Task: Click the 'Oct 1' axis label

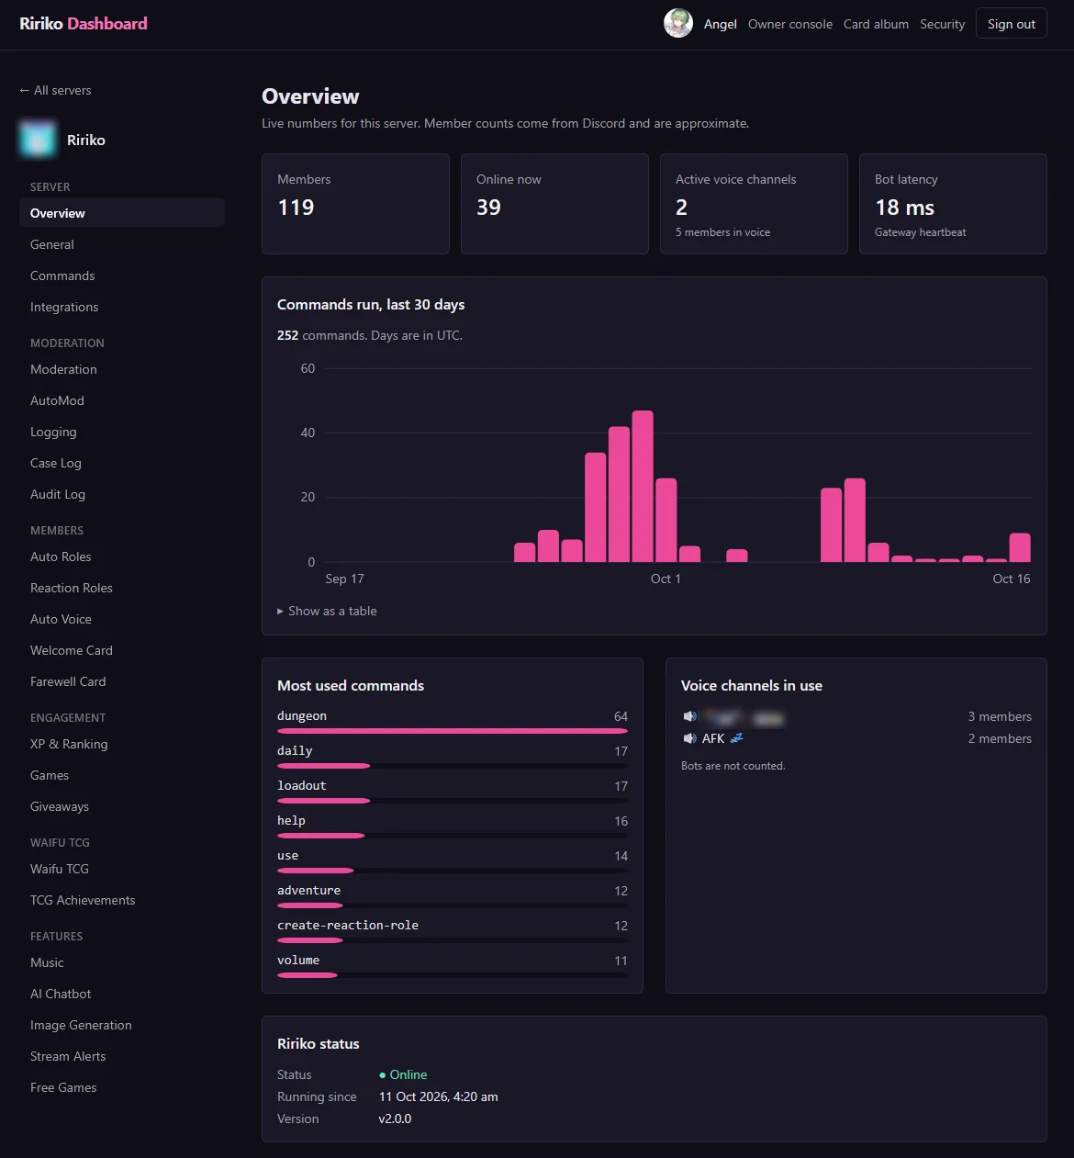Action: pos(666,579)
